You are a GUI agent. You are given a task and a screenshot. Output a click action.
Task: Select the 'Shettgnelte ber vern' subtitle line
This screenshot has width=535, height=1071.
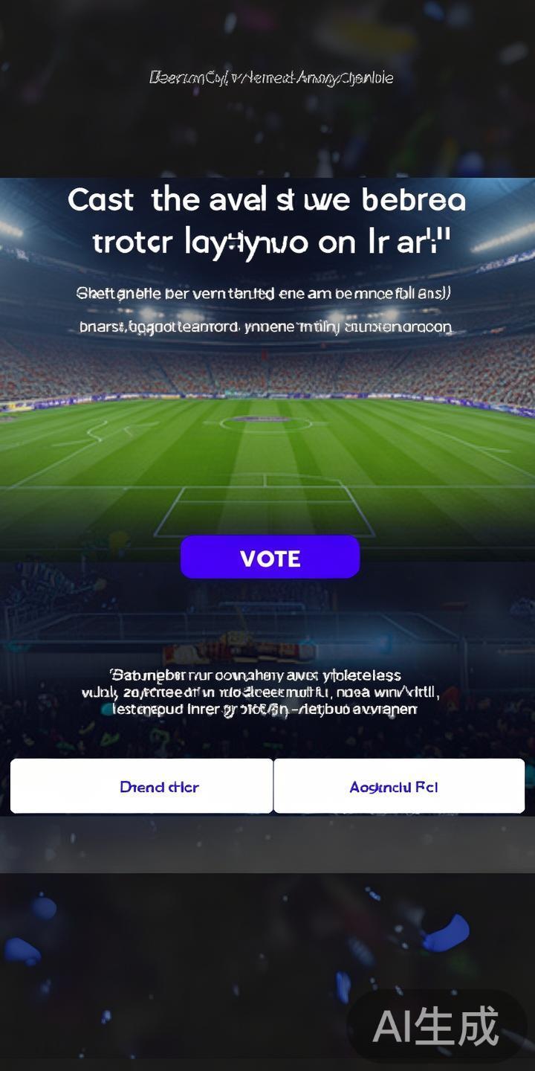point(264,293)
